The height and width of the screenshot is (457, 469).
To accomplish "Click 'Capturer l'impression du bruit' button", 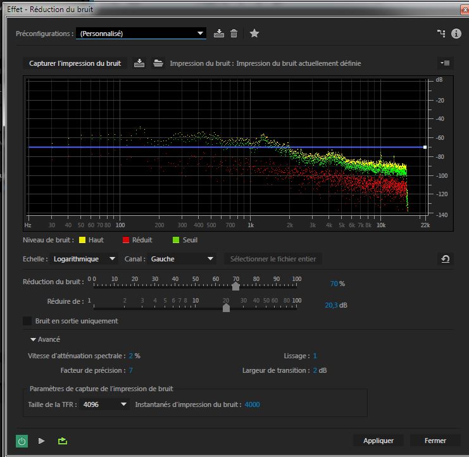I will click(75, 63).
